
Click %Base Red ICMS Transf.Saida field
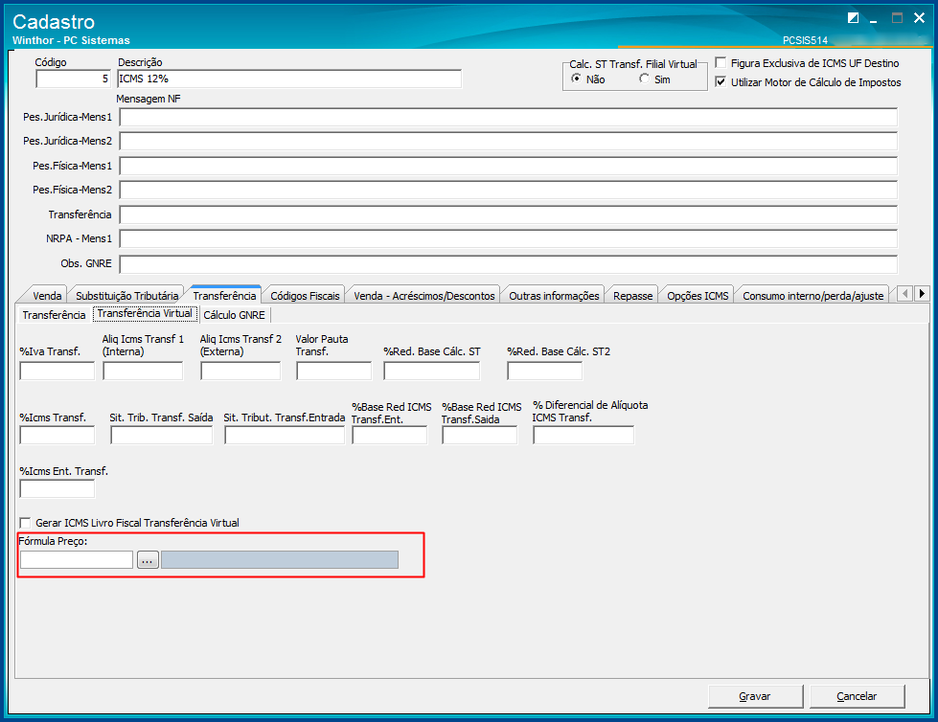(480, 435)
